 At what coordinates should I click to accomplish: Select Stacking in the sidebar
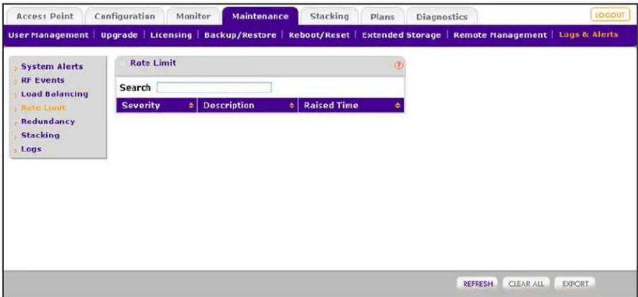(40, 135)
